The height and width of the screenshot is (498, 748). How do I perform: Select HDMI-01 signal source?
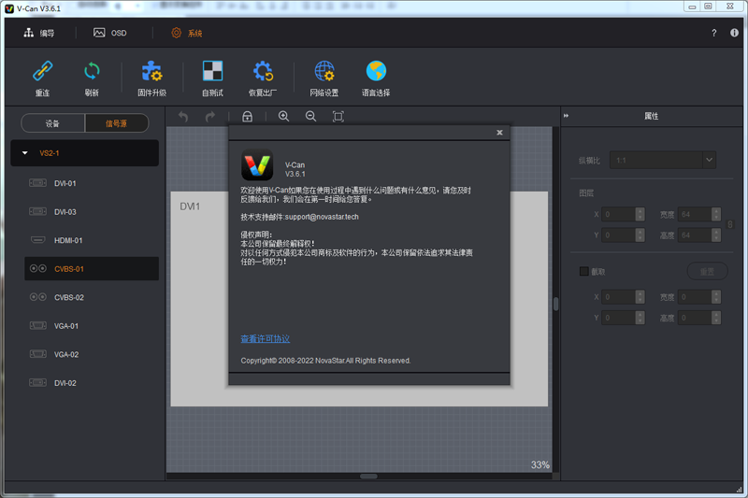[68, 240]
